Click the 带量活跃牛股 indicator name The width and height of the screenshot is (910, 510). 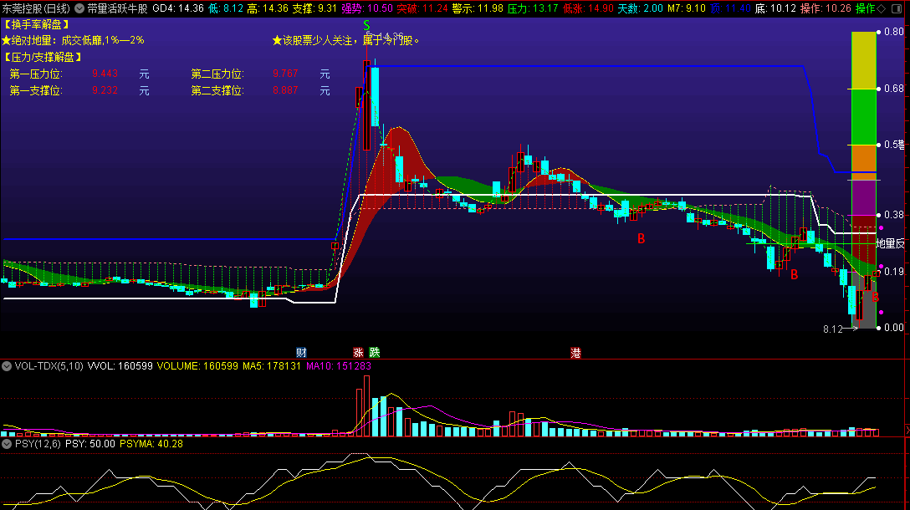(117, 8)
